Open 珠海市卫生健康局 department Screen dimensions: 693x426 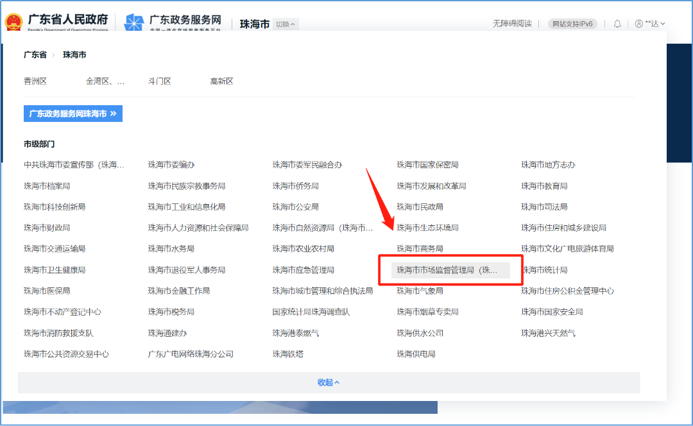pyautogui.click(x=55, y=270)
